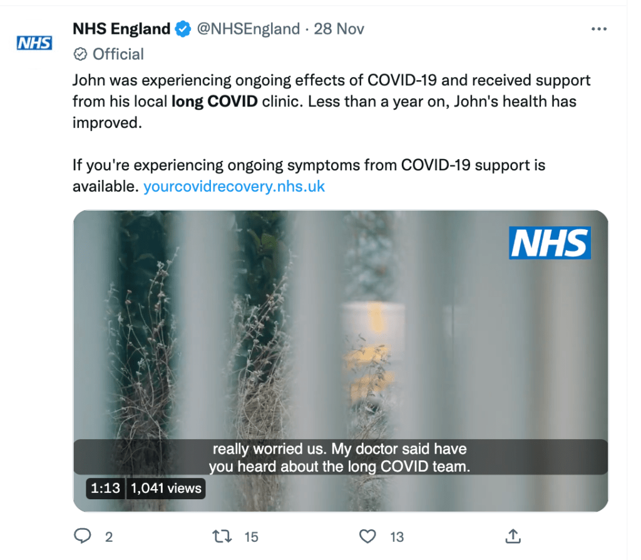641x560 pixels.
Task: Retweet the NHS England post
Action: click(x=222, y=536)
